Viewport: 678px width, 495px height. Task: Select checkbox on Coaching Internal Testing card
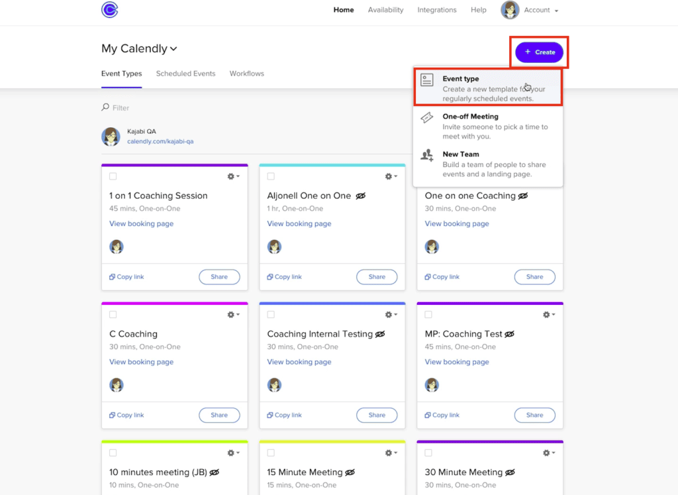(x=271, y=315)
